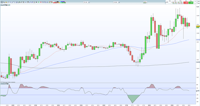Pick the eraser tool in the toolbar
200x106 pixels.
(x=8, y=2)
